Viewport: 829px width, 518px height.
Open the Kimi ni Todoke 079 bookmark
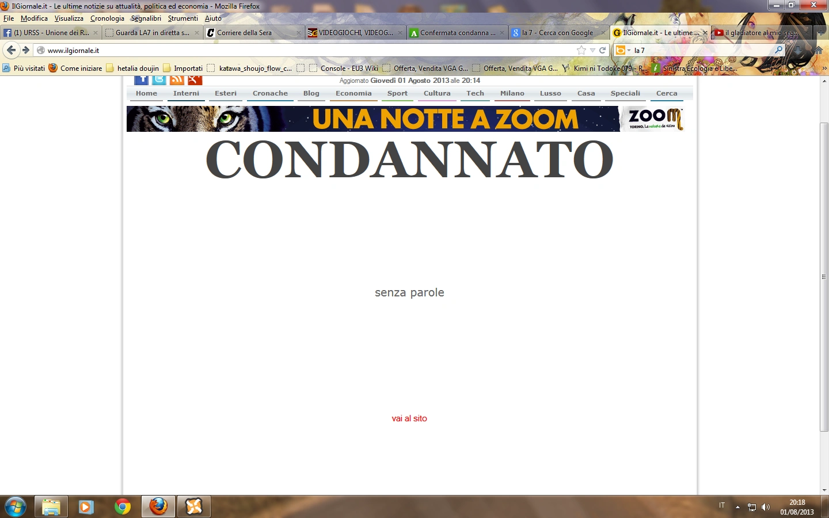[606, 68]
